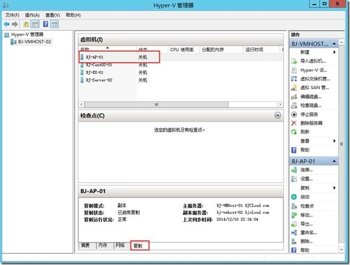Sort virtual machines by 名称 column
The height and width of the screenshot is (265, 350).
click(107, 49)
